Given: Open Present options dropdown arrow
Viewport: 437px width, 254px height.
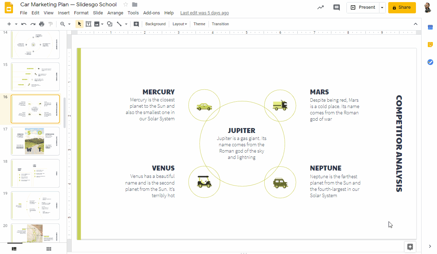Looking at the screenshot, I should tap(382, 7).
